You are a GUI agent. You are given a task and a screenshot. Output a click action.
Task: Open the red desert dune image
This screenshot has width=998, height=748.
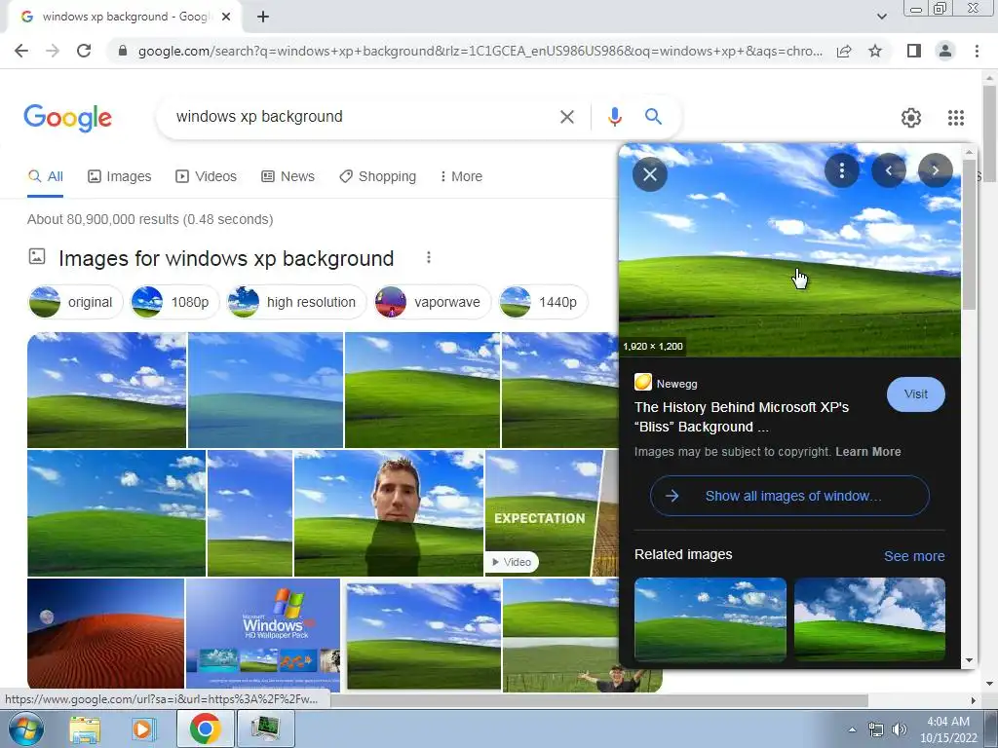click(x=105, y=633)
